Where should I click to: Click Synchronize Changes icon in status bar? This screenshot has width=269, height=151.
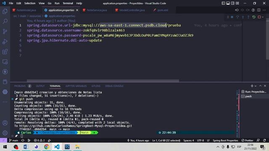click(23, 141)
